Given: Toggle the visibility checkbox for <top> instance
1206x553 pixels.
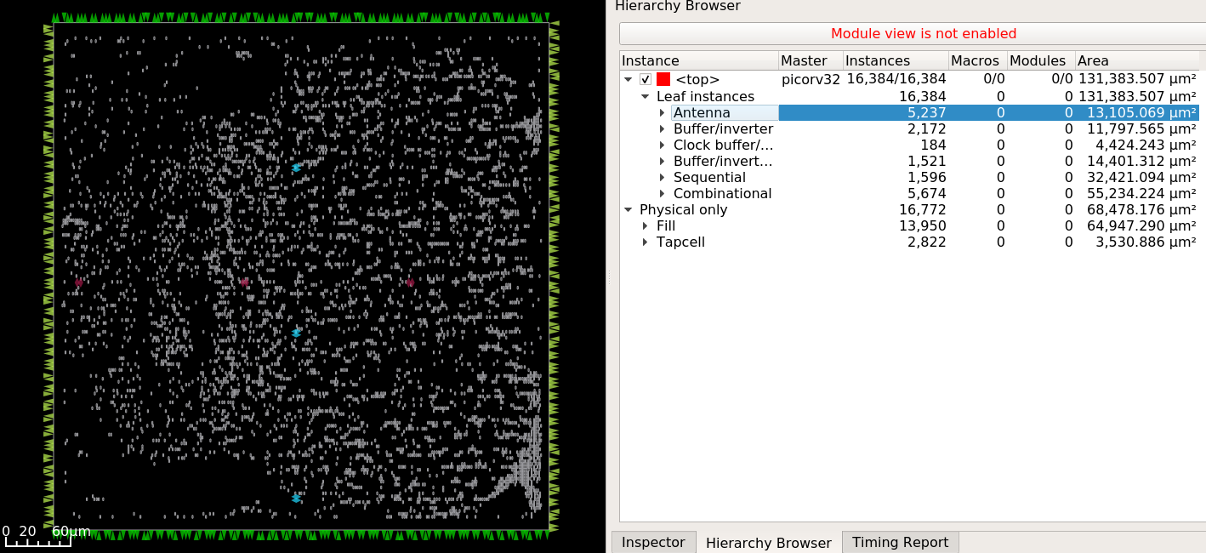Looking at the screenshot, I should (x=646, y=78).
